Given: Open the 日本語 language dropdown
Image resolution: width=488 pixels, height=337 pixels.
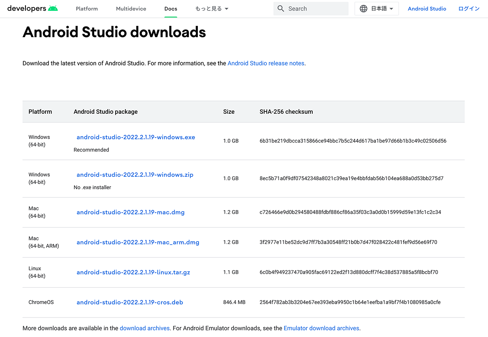Looking at the screenshot, I should (377, 9).
